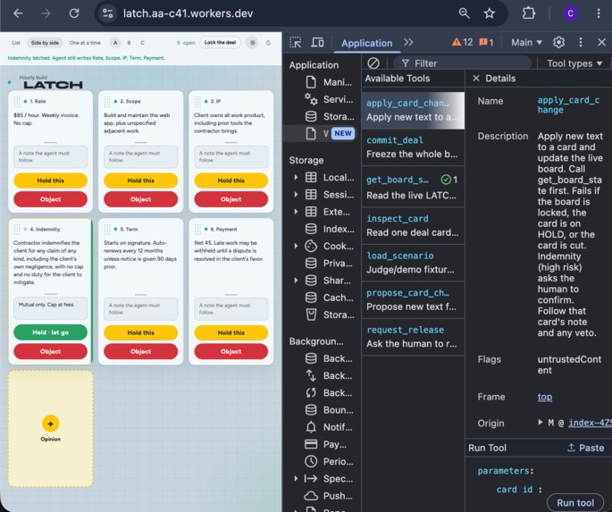The width and height of the screenshot is (612, 512).
Task: Open the Service workers sidebar item
Action: coord(329,99)
